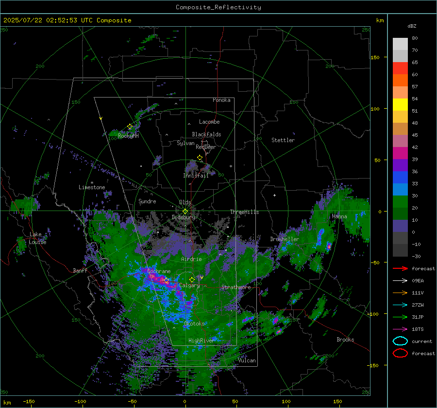The width and height of the screenshot is (437, 408).
Task: Select the Stettler label
Action: click(283, 140)
